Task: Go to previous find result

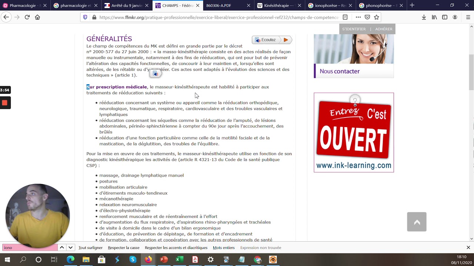Action: 62,248
